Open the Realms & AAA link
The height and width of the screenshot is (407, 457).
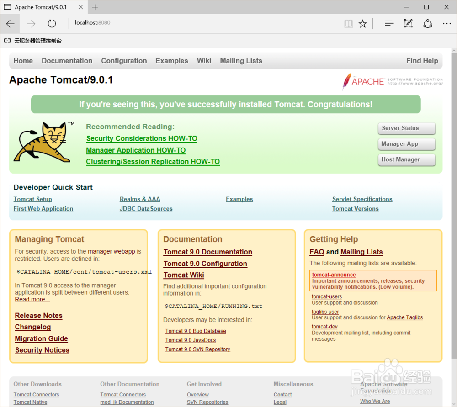click(140, 199)
